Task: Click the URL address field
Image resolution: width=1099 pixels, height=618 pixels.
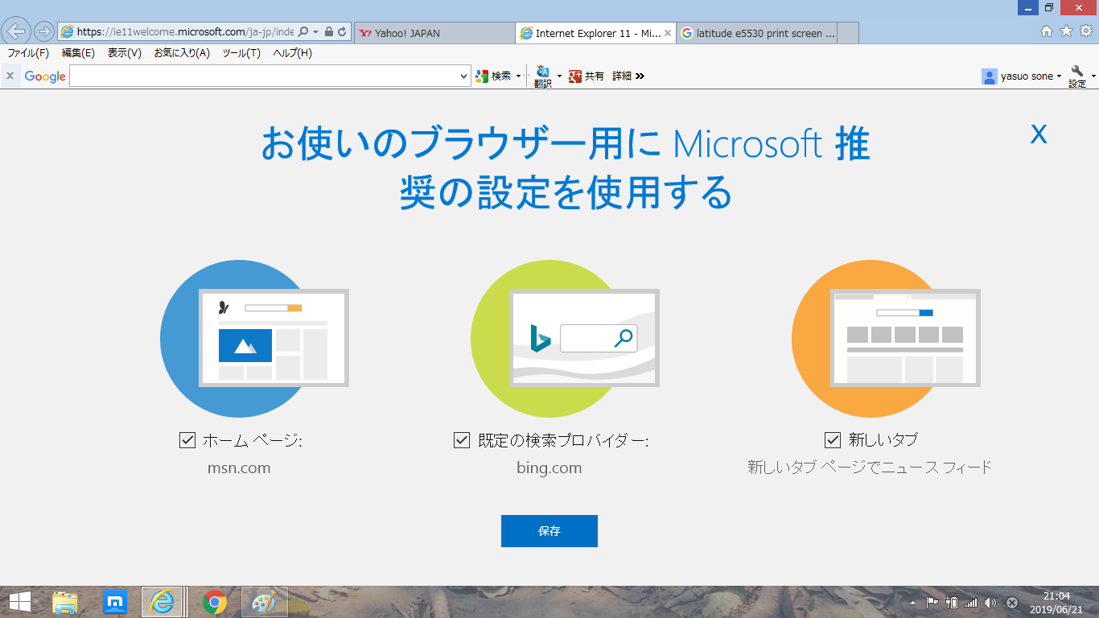Action: (185, 32)
